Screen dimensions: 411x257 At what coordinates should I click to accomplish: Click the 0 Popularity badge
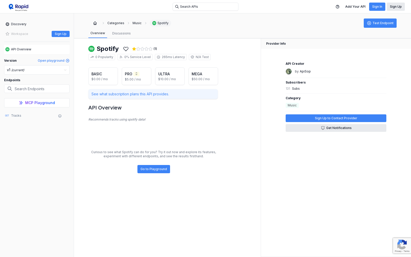[102, 57]
